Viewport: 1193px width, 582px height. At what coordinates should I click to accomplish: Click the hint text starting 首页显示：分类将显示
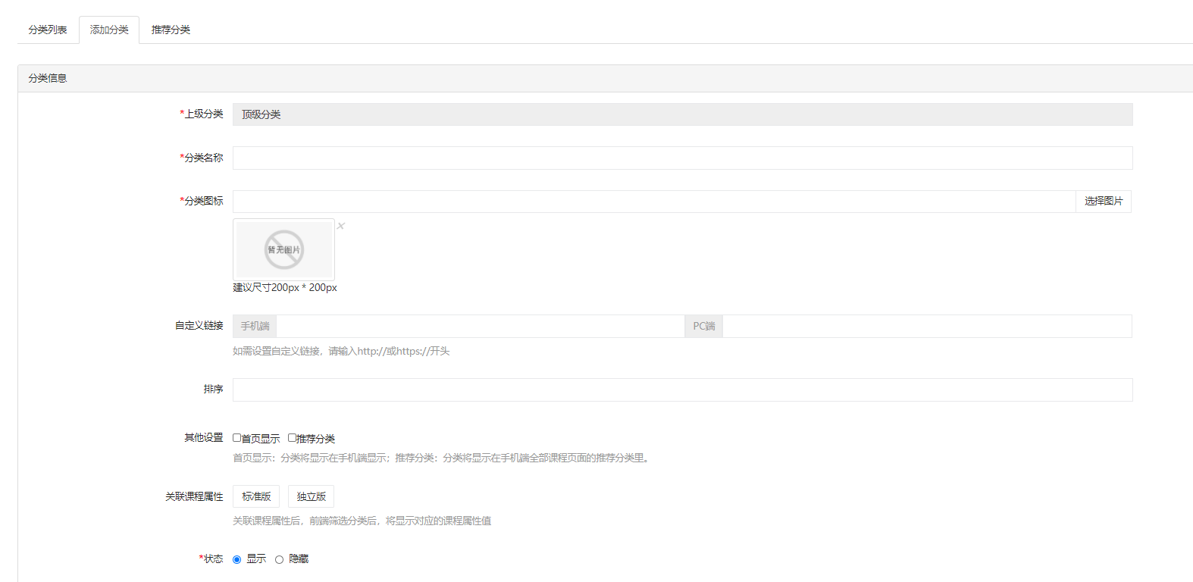click(441, 458)
